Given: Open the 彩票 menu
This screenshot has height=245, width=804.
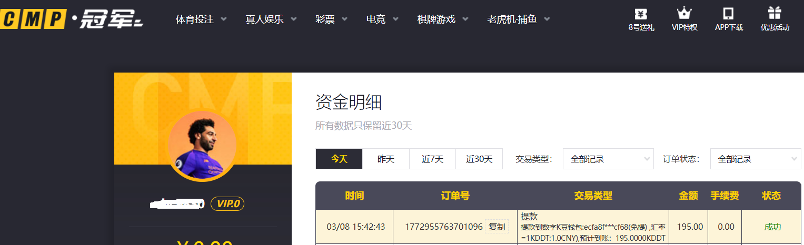Looking at the screenshot, I should pyautogui.click(x=325, y=19).
